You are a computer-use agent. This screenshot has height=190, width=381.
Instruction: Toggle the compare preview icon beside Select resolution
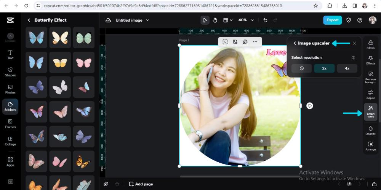(353, 58)
